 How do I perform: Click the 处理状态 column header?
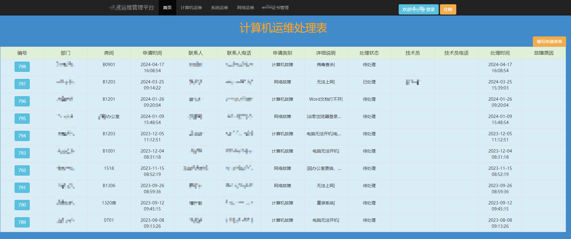(369, 53)
